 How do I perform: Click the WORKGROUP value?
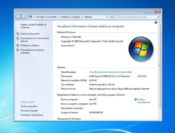click(x=96, y=112)
